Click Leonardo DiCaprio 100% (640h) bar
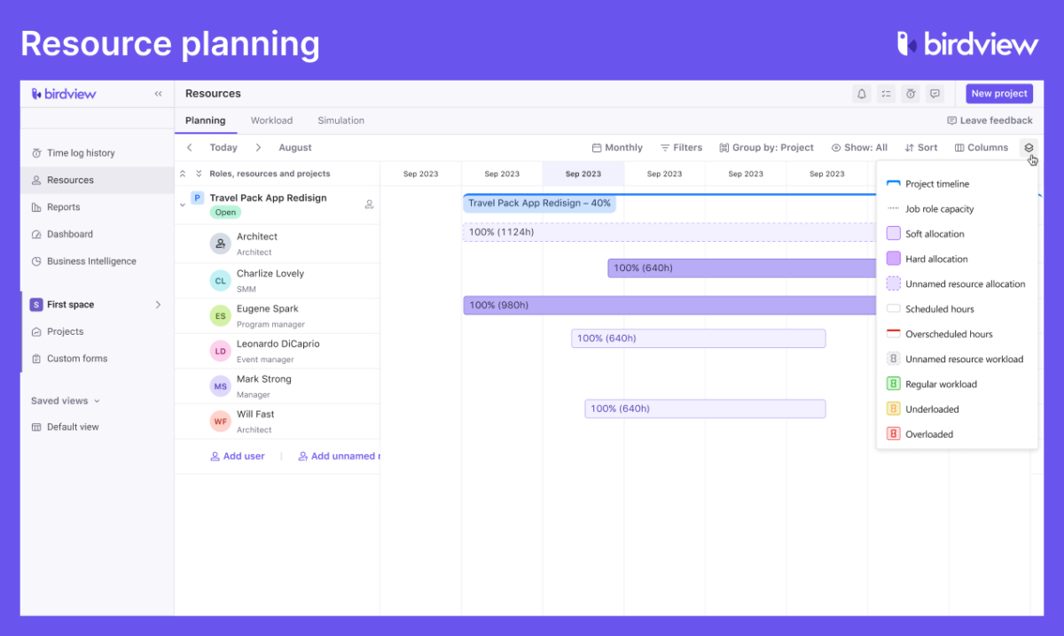The image size is (1064, 636). click(x=699, y=338)
